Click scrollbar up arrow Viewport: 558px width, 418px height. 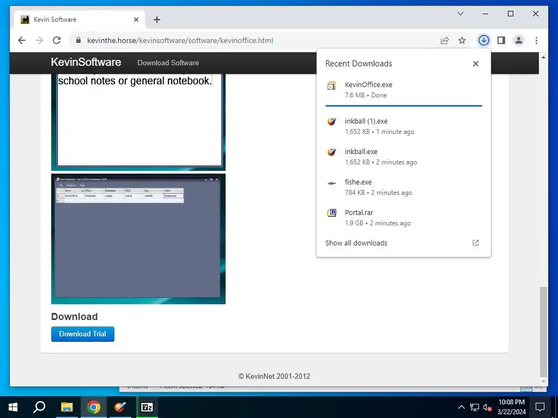[543, 57]
